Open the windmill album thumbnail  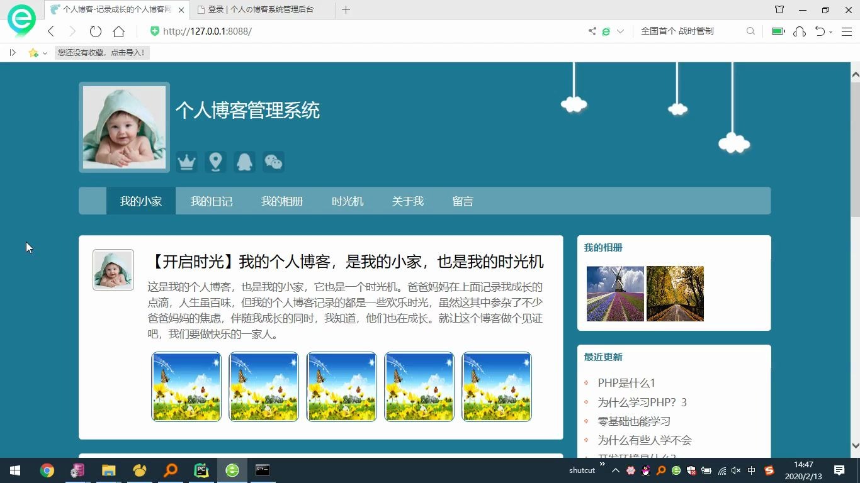pyautogui.click(x=615, y=294)
